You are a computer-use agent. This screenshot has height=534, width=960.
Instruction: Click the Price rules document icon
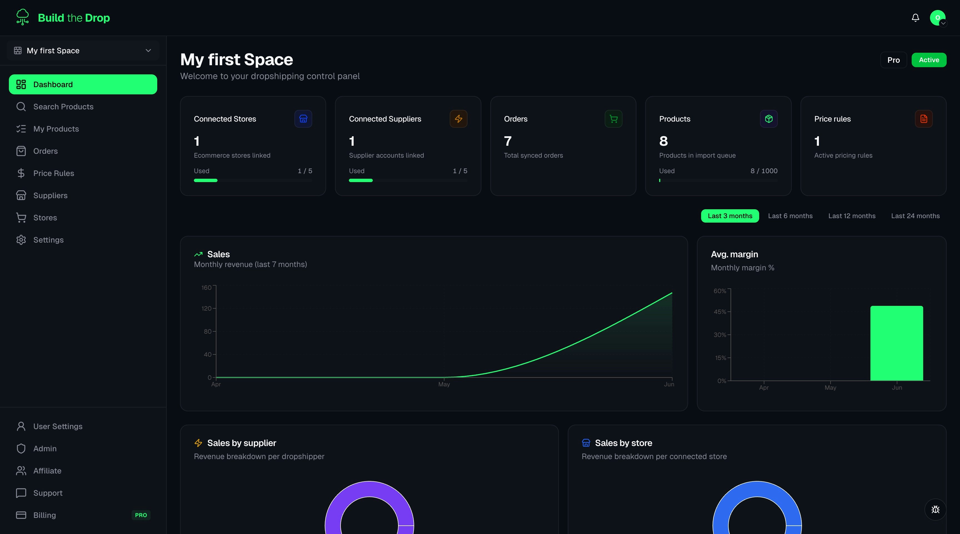[x=924, y=119]
